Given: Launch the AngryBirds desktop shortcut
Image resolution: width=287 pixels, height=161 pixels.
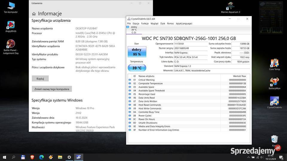Looking at the screenshot, I should tap(11, 27).
